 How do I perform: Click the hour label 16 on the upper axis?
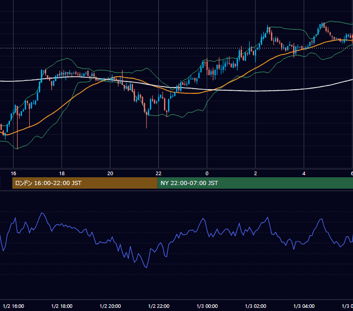13,173
